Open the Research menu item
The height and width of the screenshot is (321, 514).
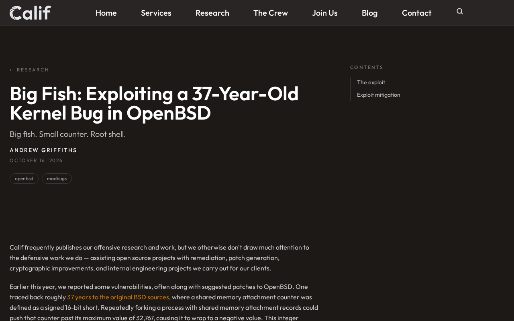[212, 13]
